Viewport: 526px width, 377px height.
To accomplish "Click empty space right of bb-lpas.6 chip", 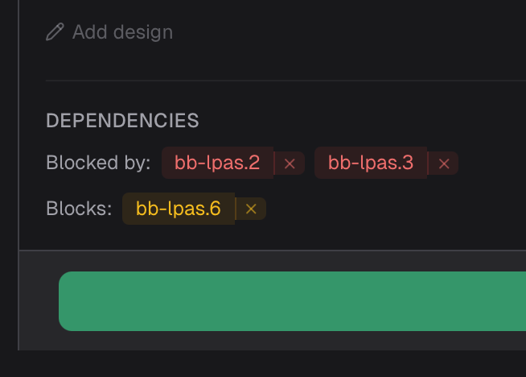I will [386, 209].
